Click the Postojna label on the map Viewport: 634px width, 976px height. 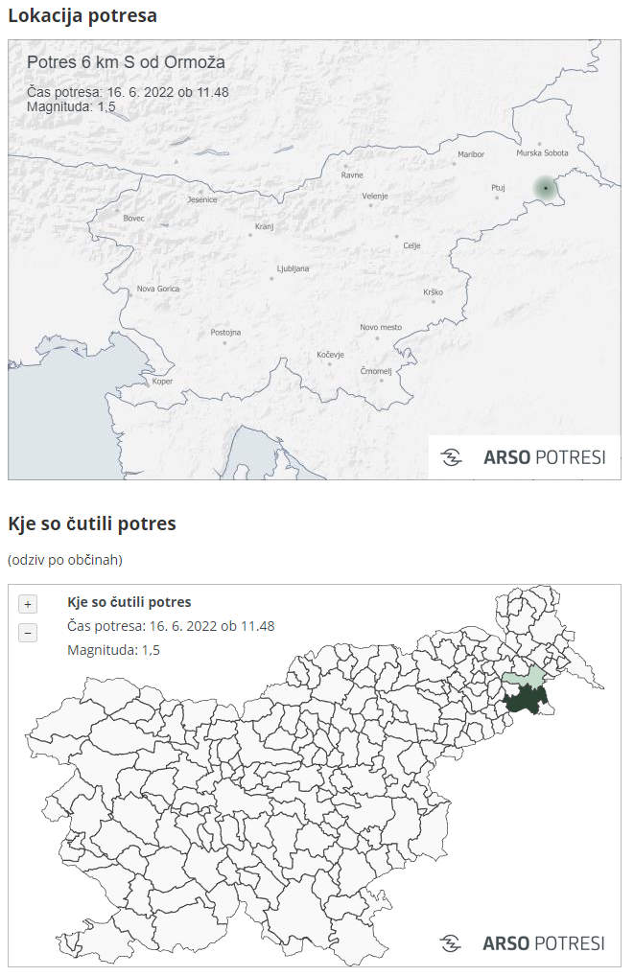pyautogui.click(x=225, y=333)
